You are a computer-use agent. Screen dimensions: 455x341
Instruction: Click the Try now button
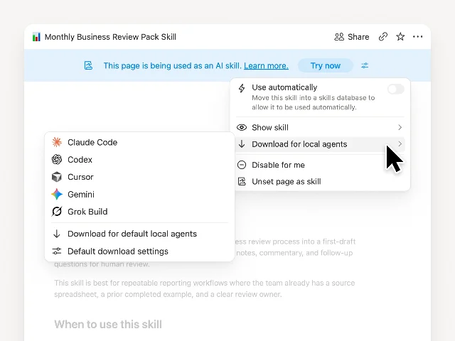coord(326,65)
